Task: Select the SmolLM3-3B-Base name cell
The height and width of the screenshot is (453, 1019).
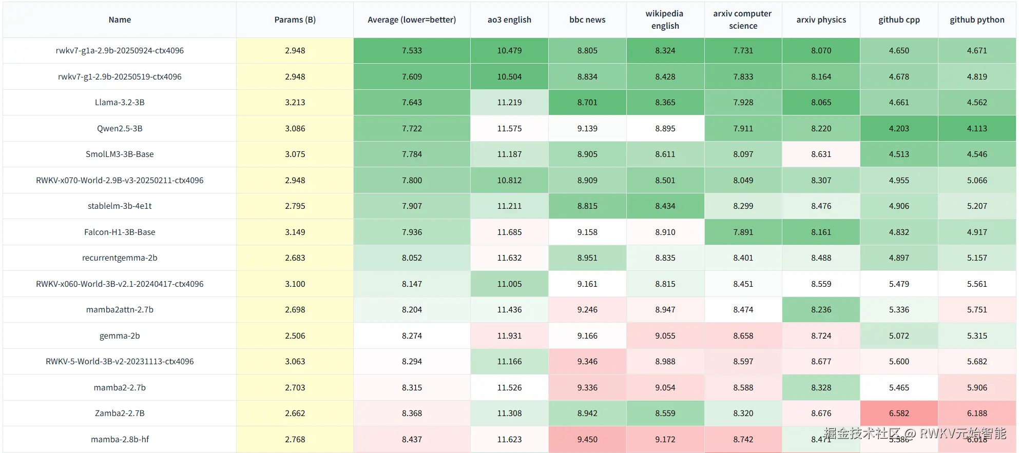Action: [120, 154]
